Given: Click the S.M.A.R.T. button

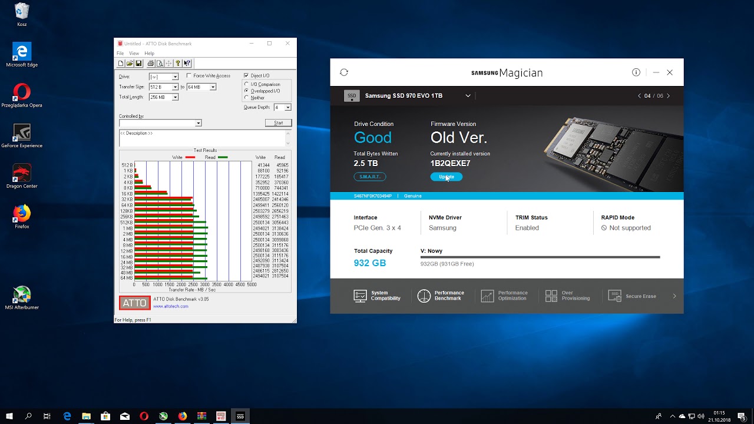Looking at the screenshot, I should click(x=370, y=177).
